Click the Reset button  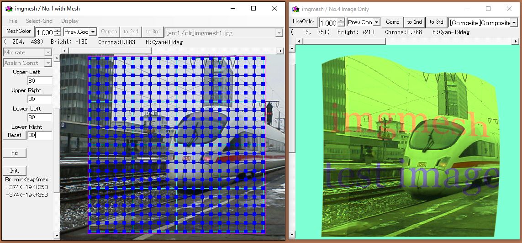[x=14, y=135]
